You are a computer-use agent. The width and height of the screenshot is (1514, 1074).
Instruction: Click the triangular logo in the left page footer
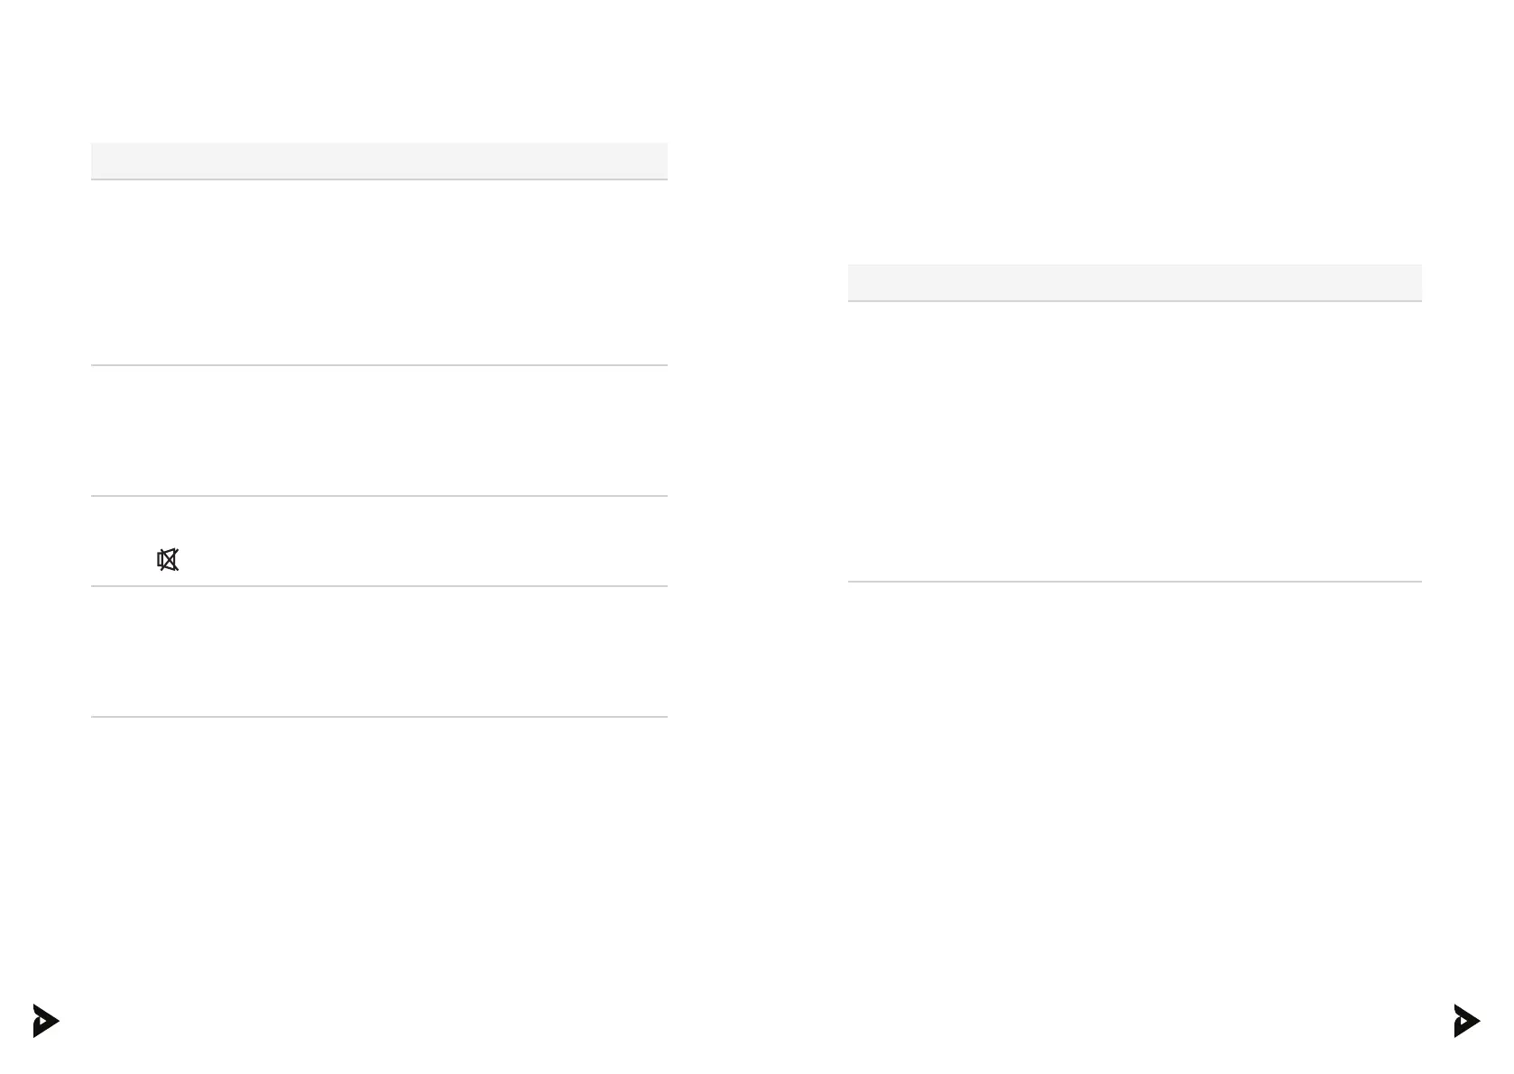coord(45,1021)
